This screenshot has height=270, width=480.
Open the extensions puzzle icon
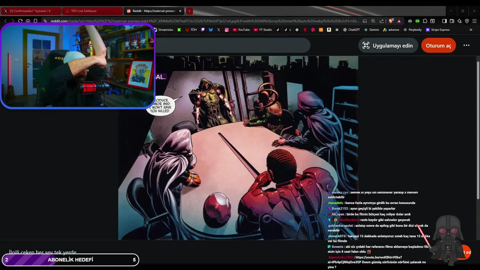(425, 21)
